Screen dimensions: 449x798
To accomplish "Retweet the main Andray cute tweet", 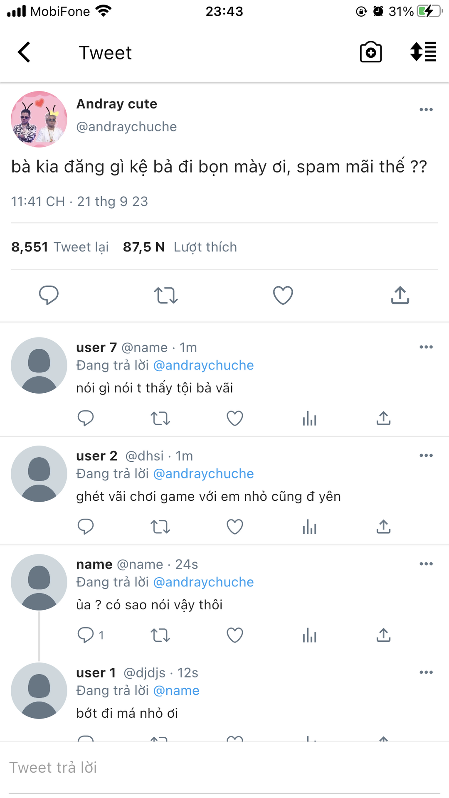I will click(x=166, y=296).
